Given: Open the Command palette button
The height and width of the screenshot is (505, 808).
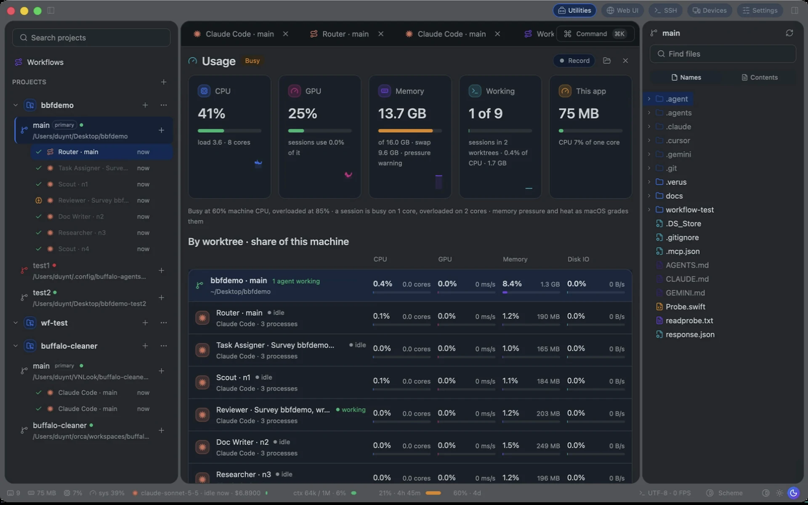Looking at the screenshot, I should click(x=595, y=34).
